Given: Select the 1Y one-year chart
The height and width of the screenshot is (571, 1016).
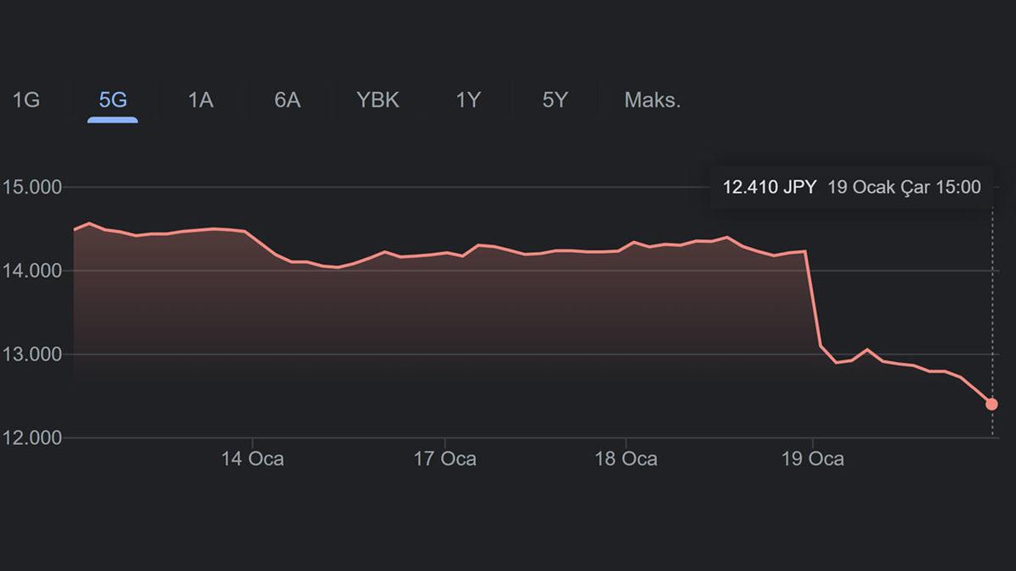Looking at the screenshot, I should 467,99.
